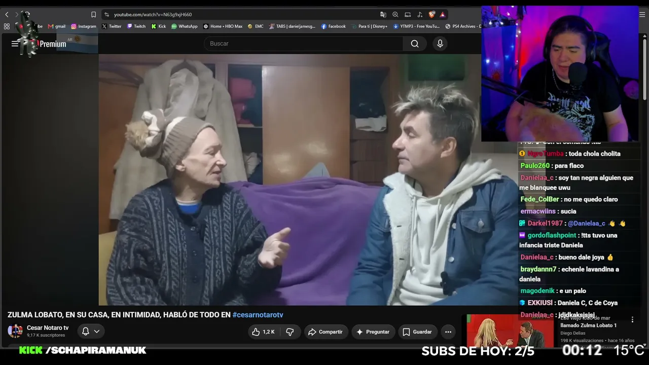
Task: Click the magodenik username in chat
Action: pyautogui.click(x=538, y=291)
